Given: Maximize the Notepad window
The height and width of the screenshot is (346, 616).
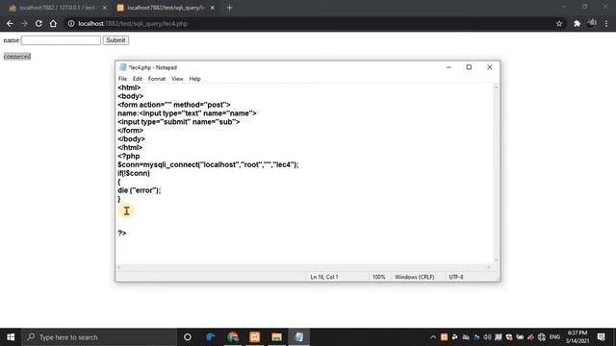Looking at the screenshot, I should point(469,67).
